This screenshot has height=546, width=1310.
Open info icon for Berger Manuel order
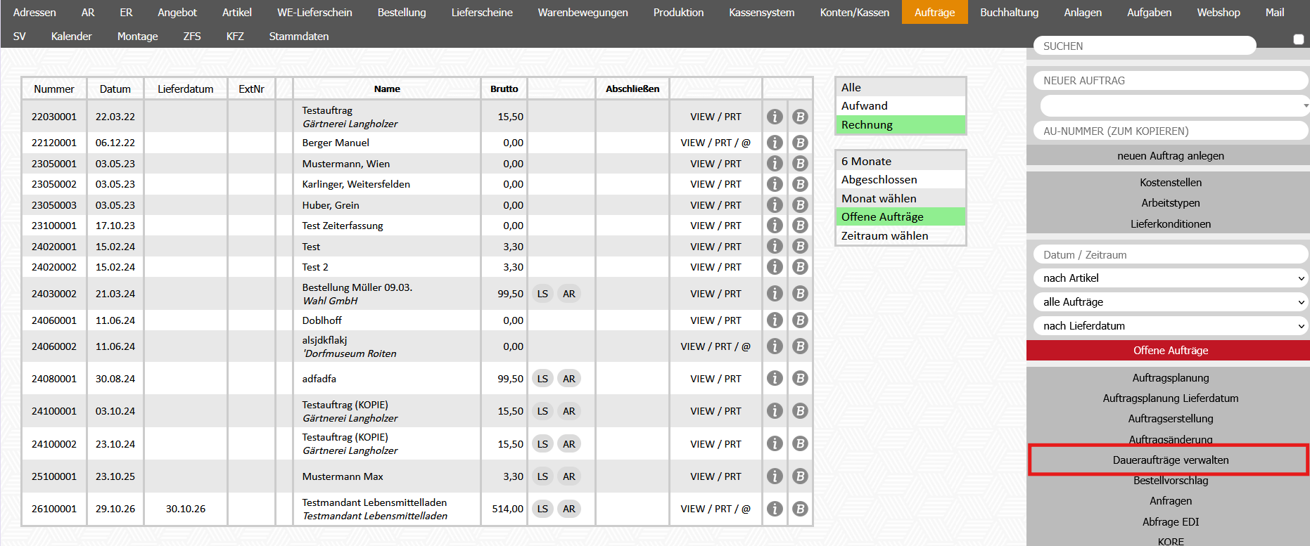(x=775, y=143)
